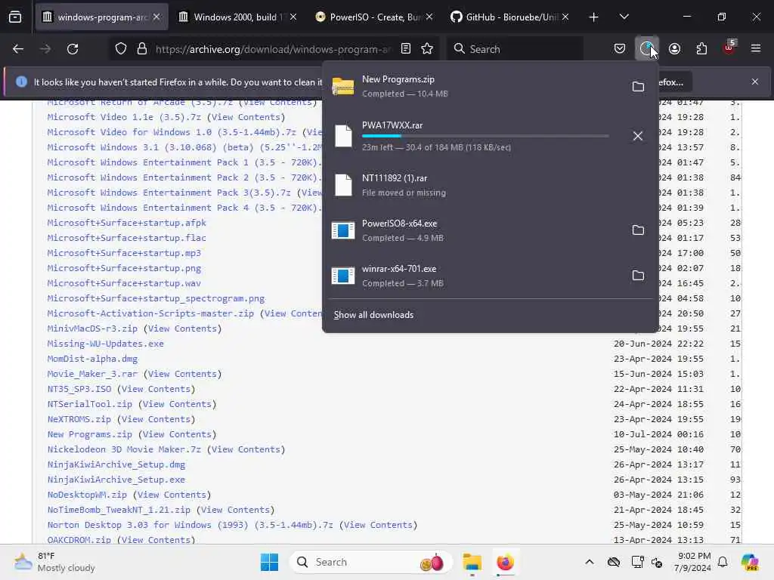Screen dimensions: 774x580
Task: Open the Windows Start menu
Action: point(270,562)
